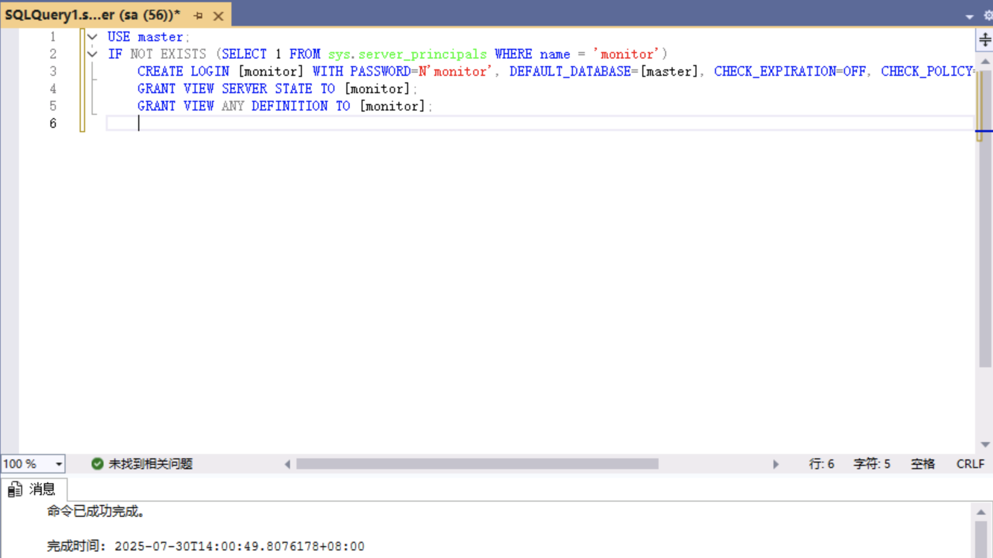Pin the SQLQuery1 tab
Viewport: 993px width, 558px height.
pos(198,16)
